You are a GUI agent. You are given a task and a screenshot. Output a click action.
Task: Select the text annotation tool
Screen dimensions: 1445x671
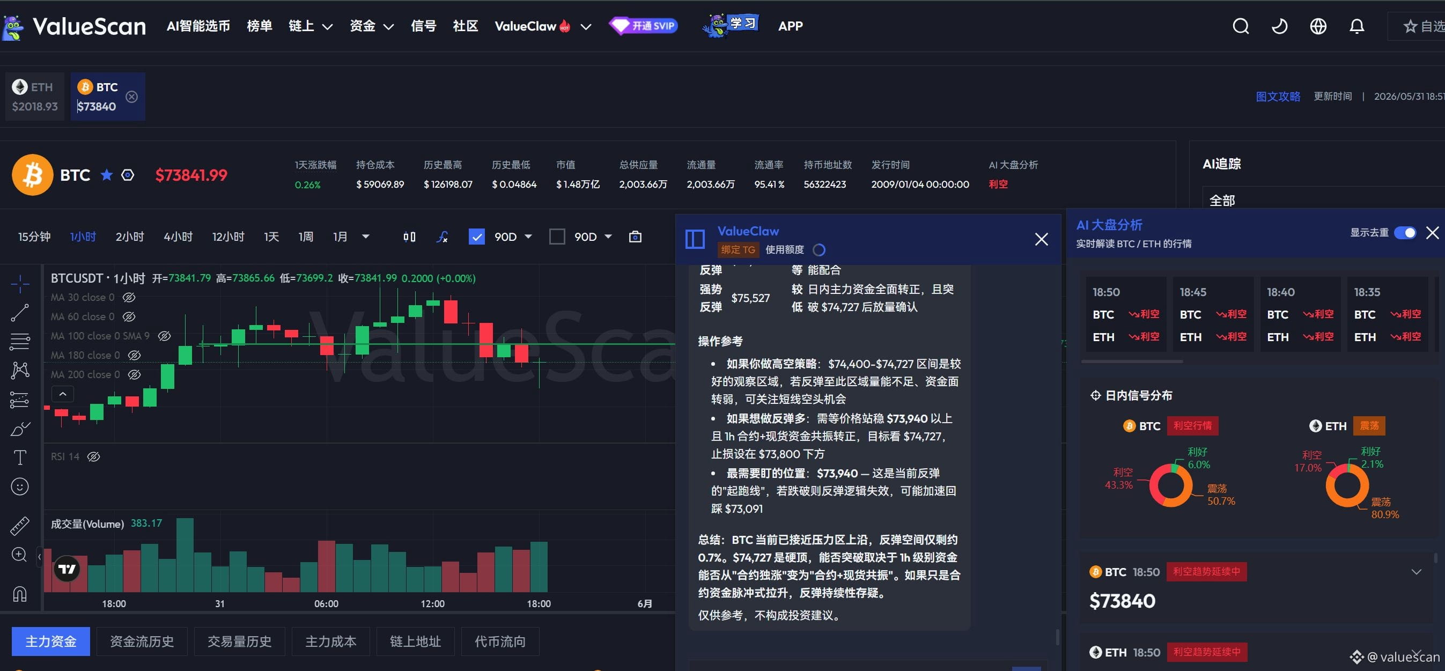[x=20, y=457]
